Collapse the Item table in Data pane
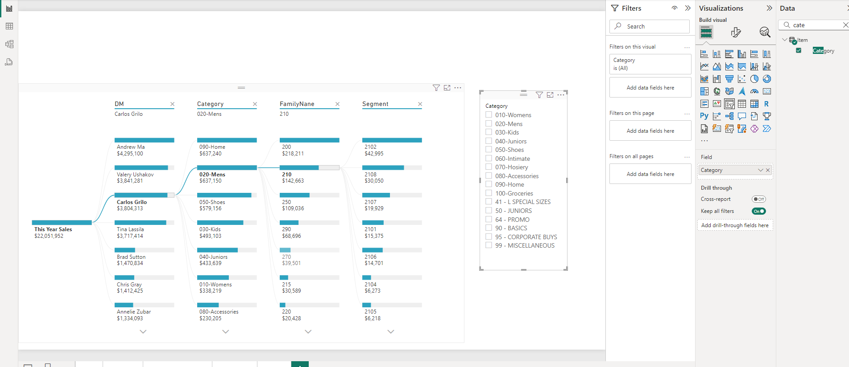Image resolution: width=849 pixels, height=367 pixels. coord(785,40)
